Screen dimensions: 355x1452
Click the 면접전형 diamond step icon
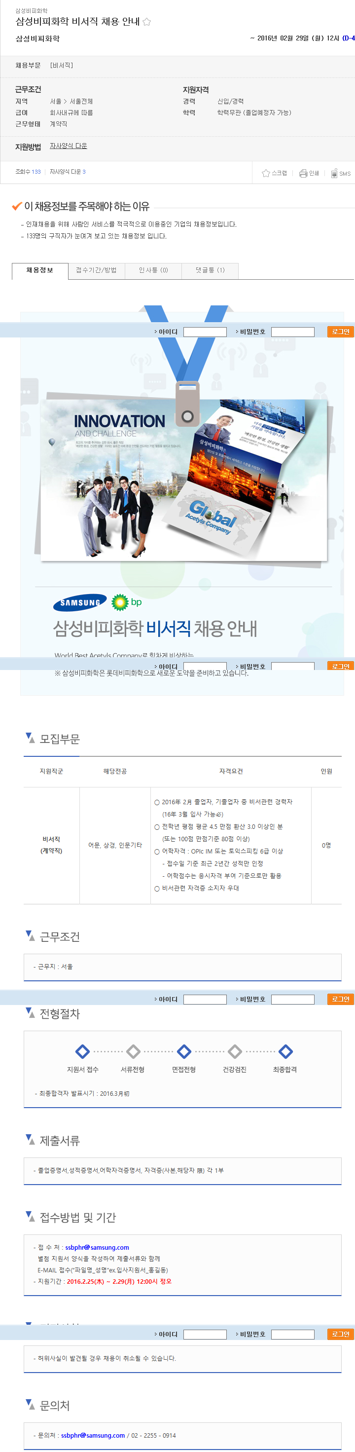(184, 1051)
